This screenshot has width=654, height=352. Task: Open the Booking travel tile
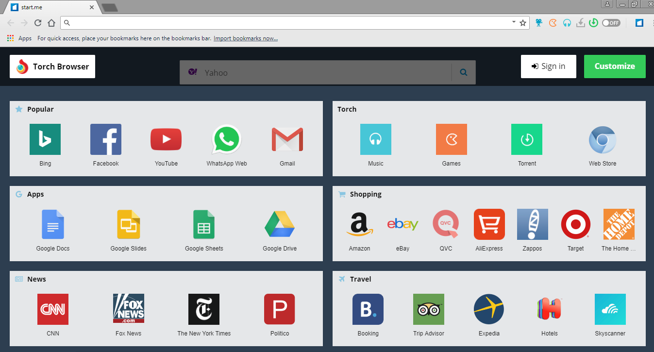click(x=368, y=315)
